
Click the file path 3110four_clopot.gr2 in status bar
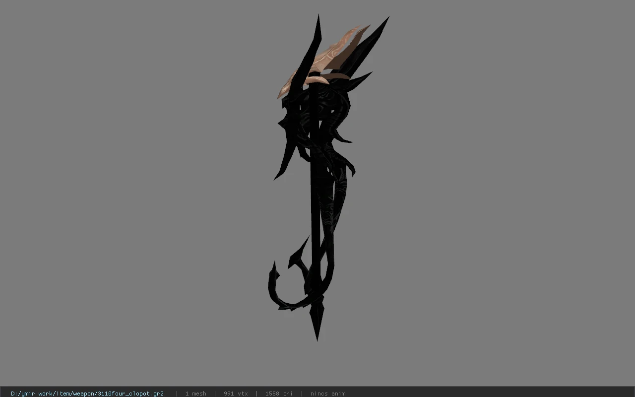tap(87, 394)
